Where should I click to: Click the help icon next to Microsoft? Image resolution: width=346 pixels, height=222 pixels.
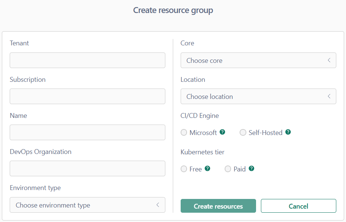pos(222,132)
